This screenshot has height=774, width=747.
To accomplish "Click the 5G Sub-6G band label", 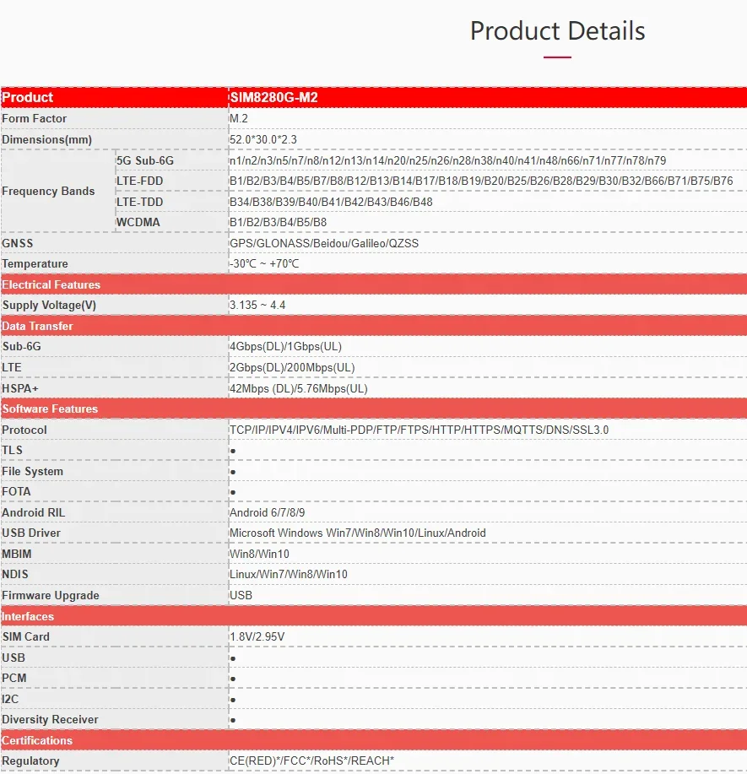I will pos(145,161).
